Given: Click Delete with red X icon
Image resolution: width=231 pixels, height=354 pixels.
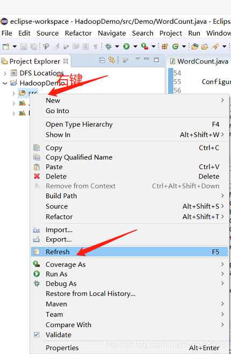Looking at the screenshot, I should point(129,176).
